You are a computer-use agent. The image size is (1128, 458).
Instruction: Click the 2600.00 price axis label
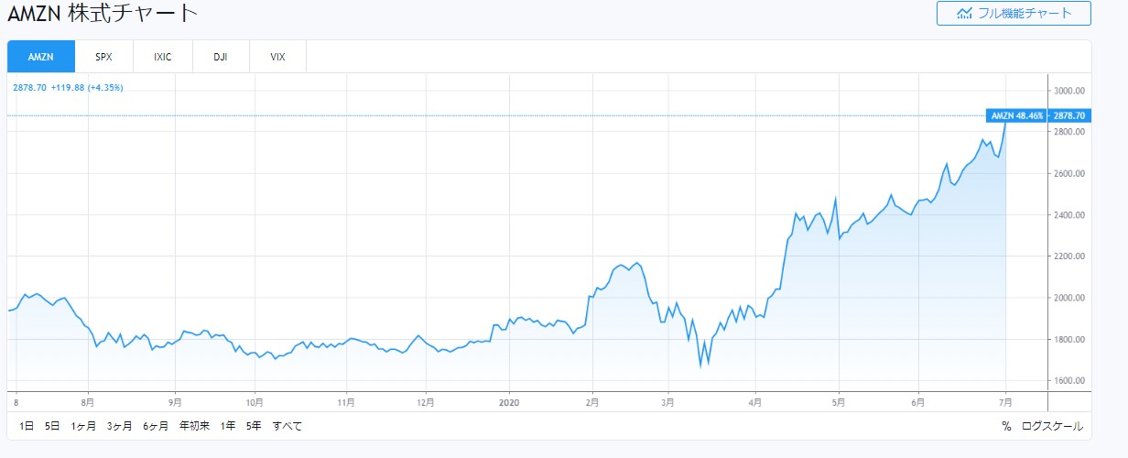(x=1069, y=173)
